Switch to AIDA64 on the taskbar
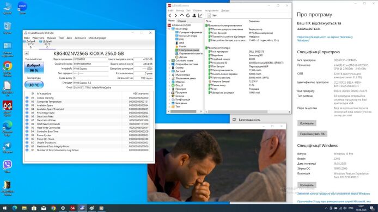378x212 pixels. point(72,208)
